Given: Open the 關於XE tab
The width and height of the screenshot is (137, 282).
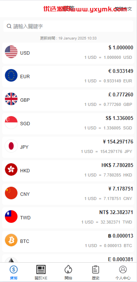Looking at the screenshot, I should coord(41,273).
